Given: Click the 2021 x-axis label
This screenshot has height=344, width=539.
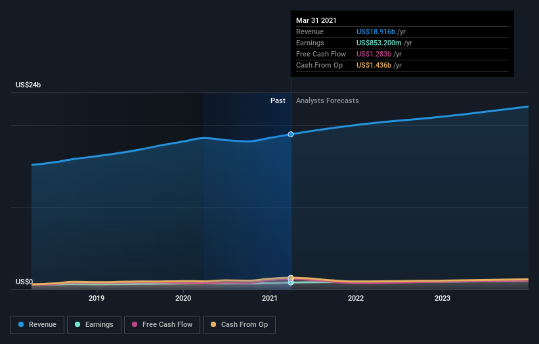Looking at the screenshot, I should (x=269, y=298).
